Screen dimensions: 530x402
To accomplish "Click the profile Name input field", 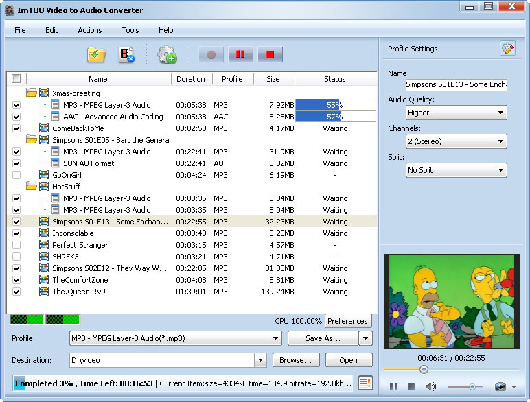I will (456, 84).
